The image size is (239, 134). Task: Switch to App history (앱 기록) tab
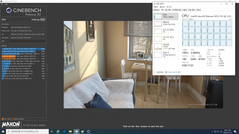[x=168, y=10]
